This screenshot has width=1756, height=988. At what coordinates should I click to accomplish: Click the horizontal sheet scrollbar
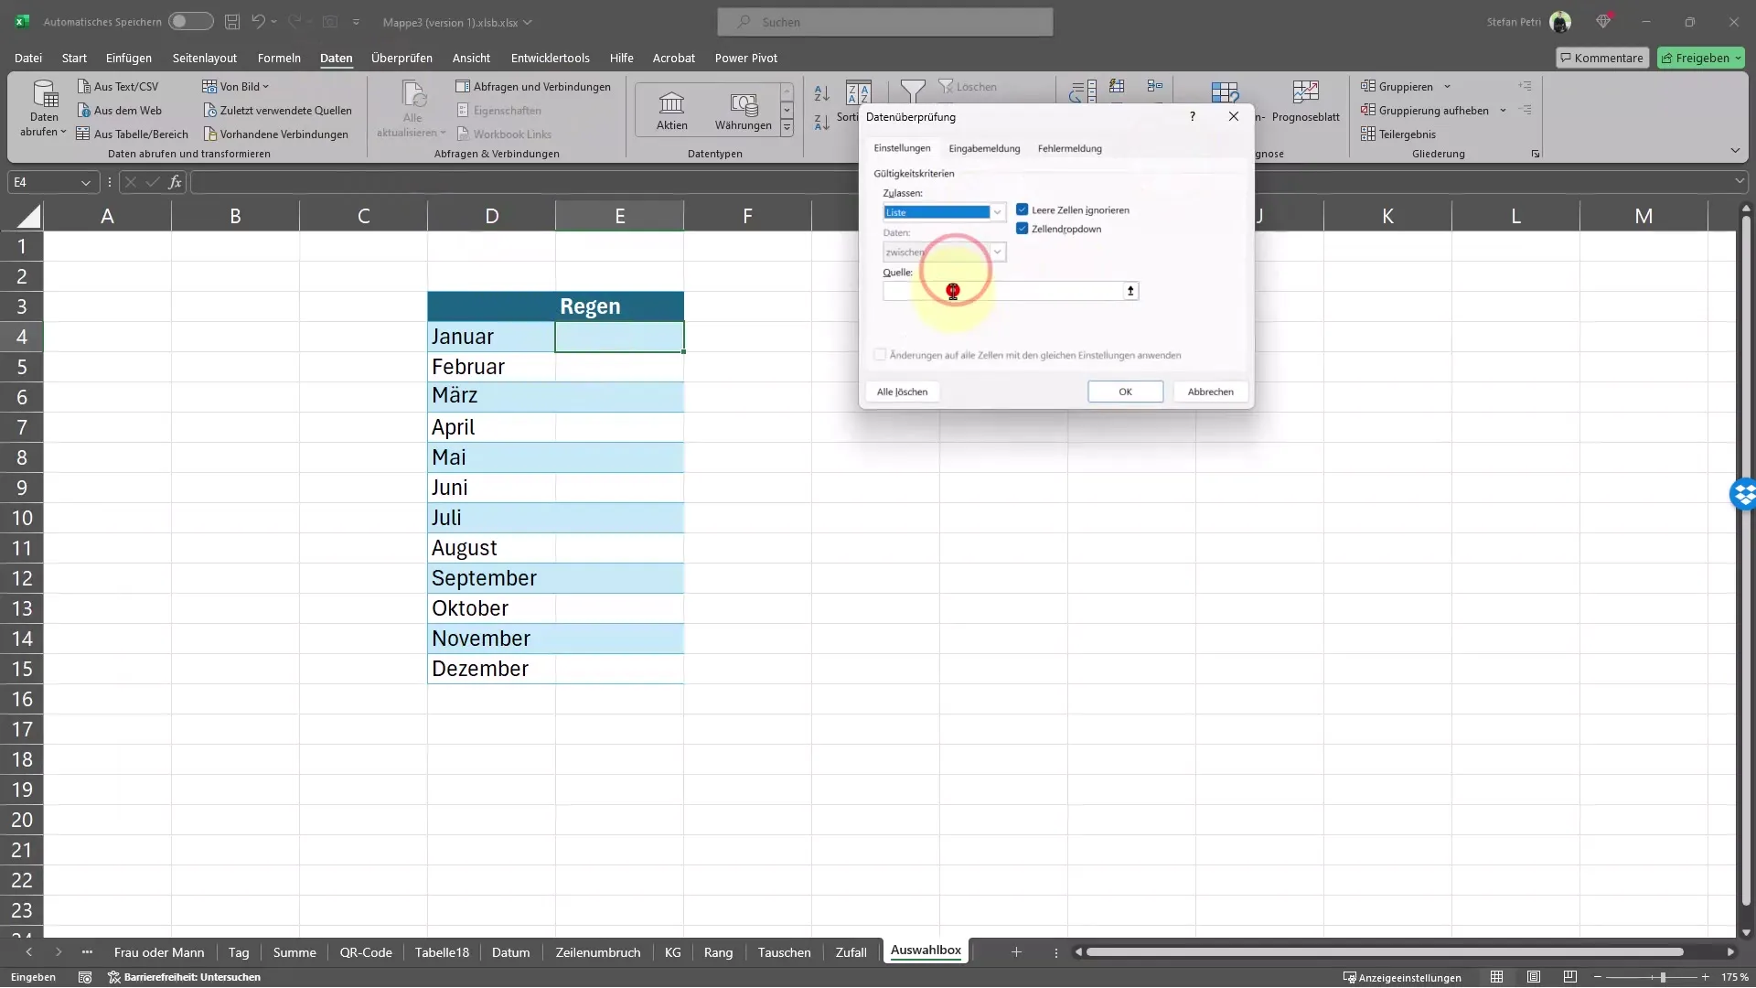[x=1384, y=952]
